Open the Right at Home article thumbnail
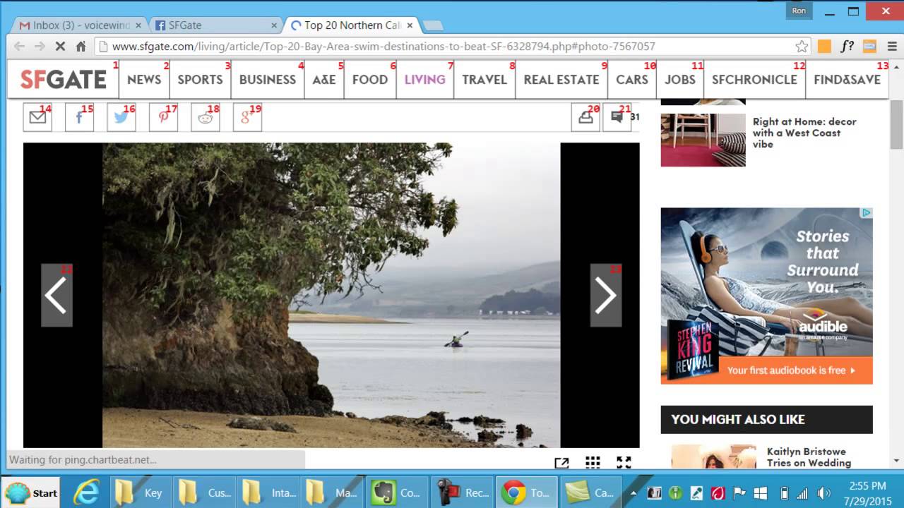The height and width of the screenshot is (508, 904). pyautogui.click(x=703, y=140)
